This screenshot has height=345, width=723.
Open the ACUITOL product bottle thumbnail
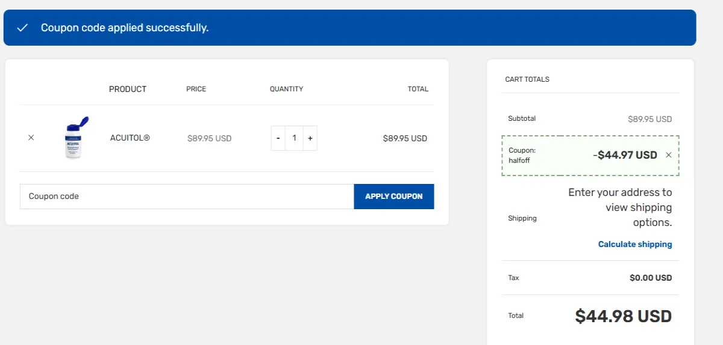76,138
